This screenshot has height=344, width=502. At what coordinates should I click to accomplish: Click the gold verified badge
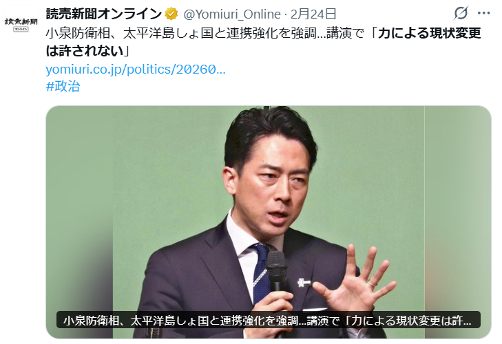coord(171,14)
